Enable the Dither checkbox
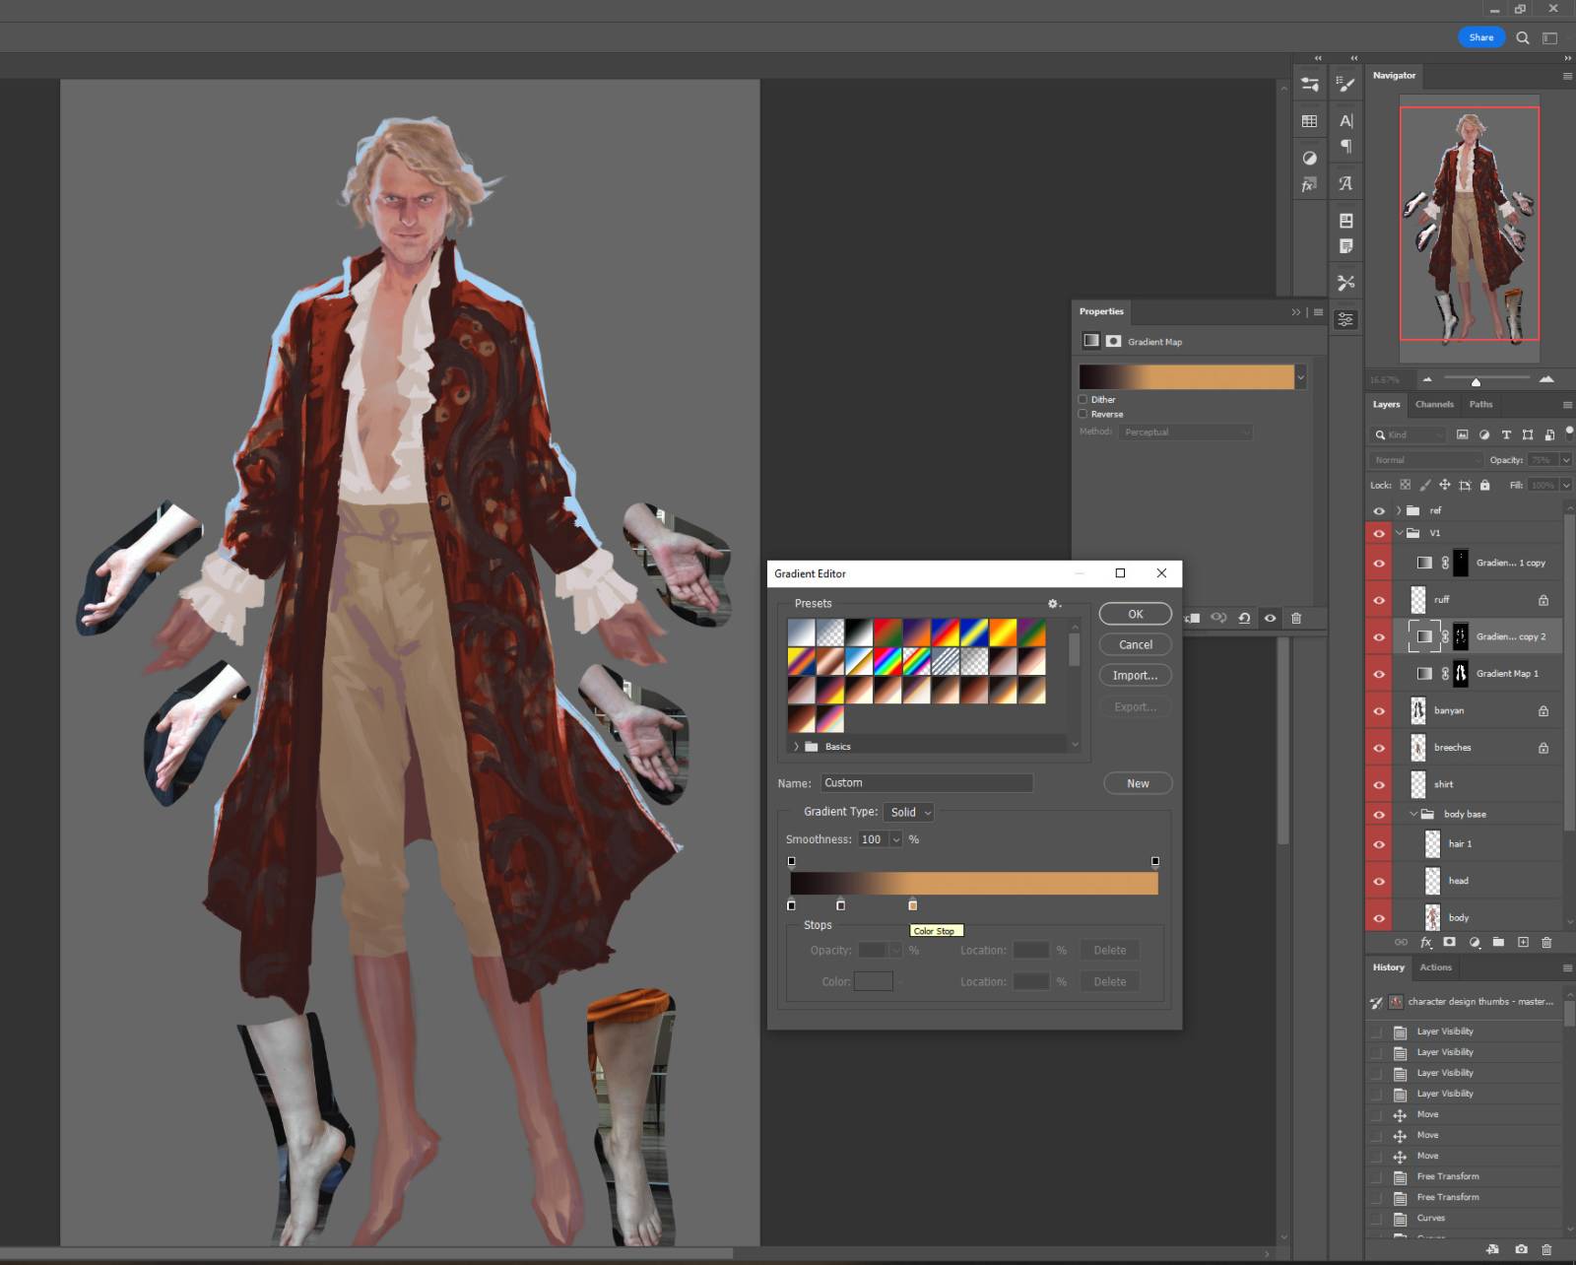This screenshot has width=1576, height=1265. point(1083,400)
